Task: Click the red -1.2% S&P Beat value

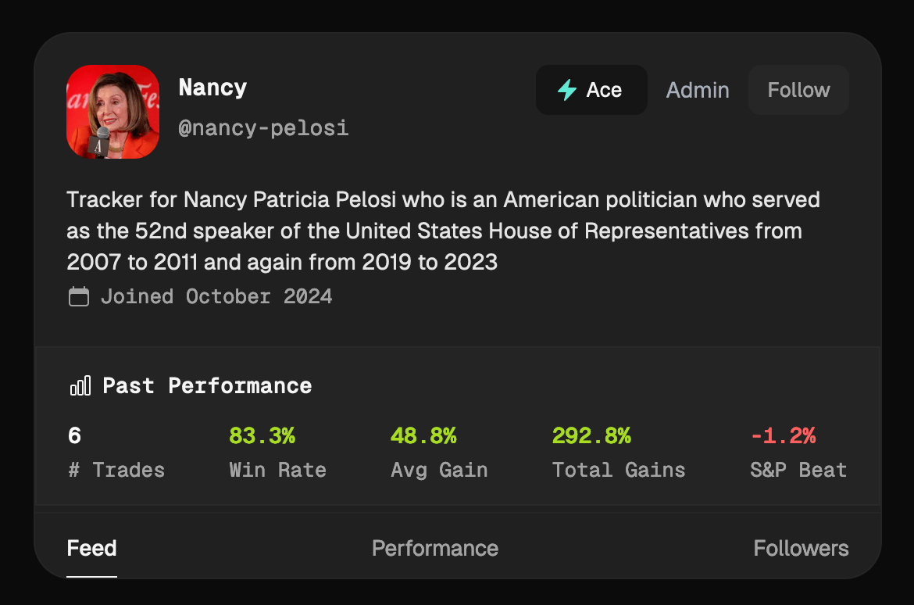Action: tap(783, 436)
